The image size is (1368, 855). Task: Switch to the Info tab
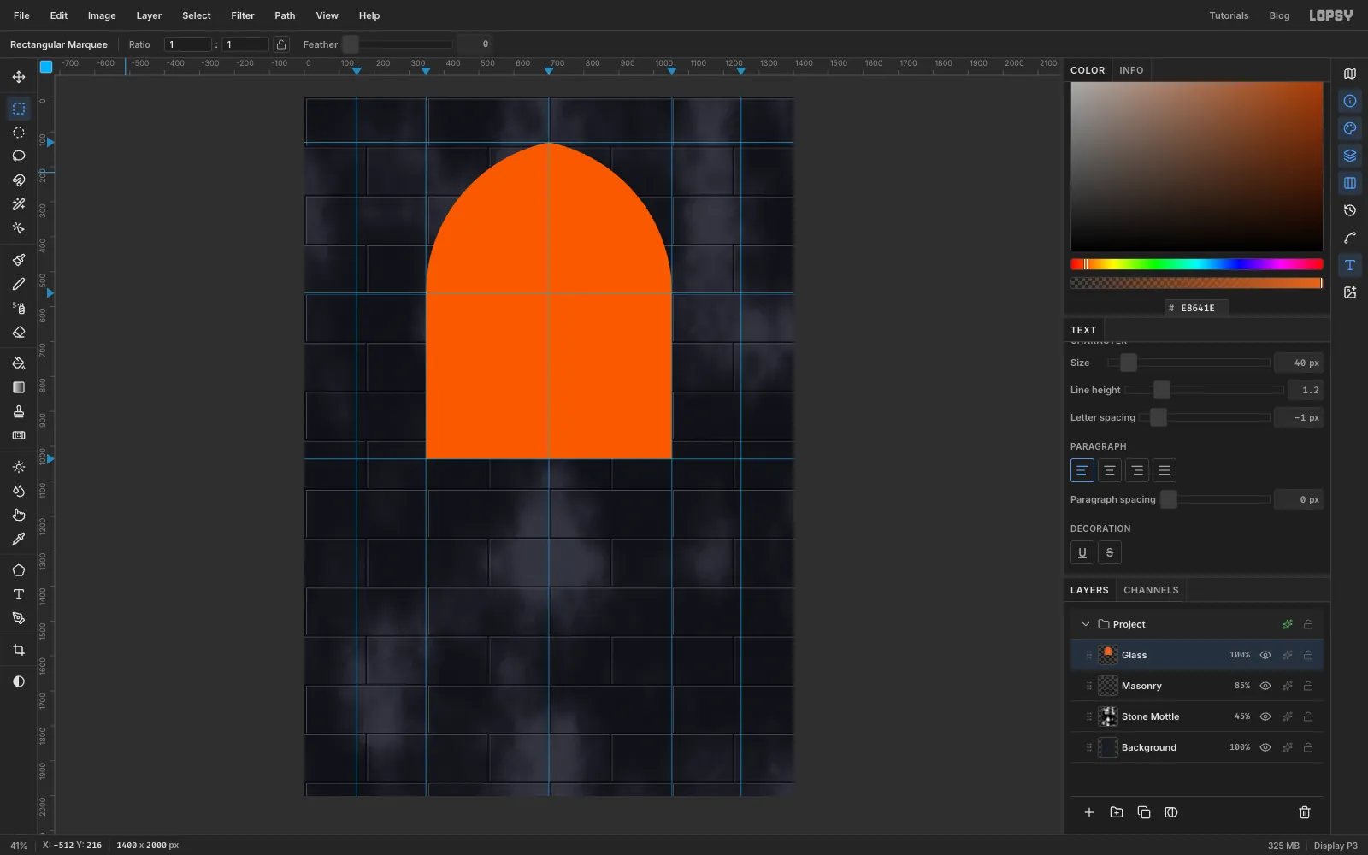1131,70
